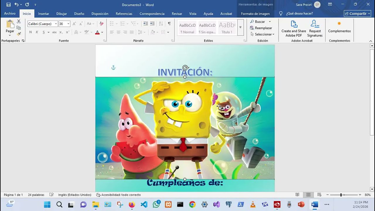Open VLC media player from the taskbar
This screenshot has height=211, width=375.
click(x=253, y=205)
